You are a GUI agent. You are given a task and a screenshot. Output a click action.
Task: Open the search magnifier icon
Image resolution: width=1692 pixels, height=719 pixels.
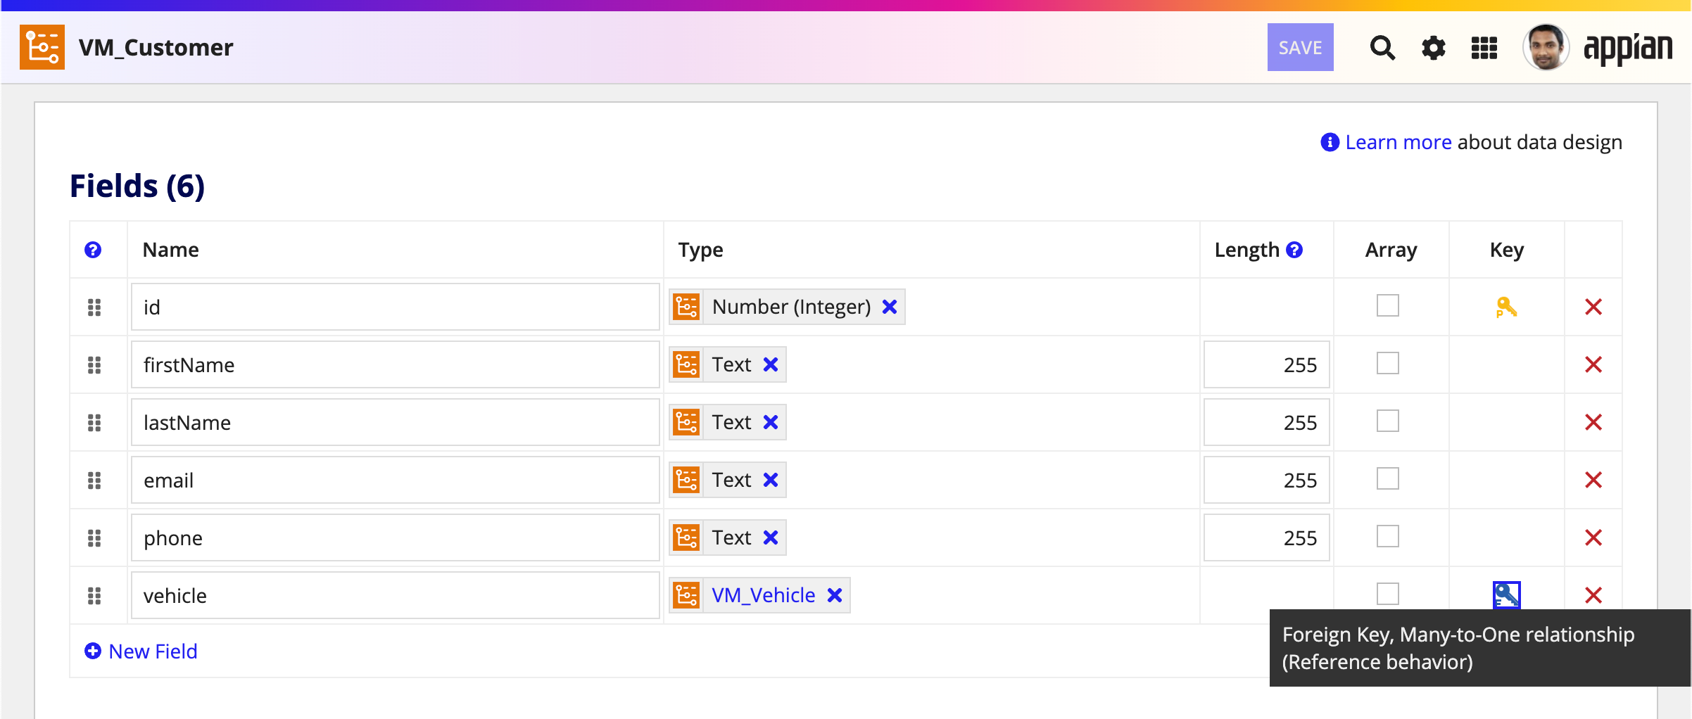[1382, 48]
